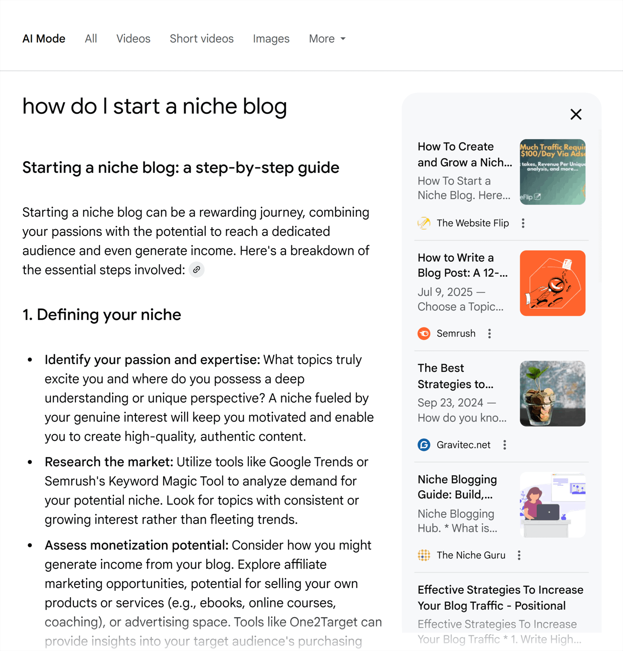Viewport: 623px width, 651px height.
Task: Open the Videos search tab
Action: click(x=133, y=39)
